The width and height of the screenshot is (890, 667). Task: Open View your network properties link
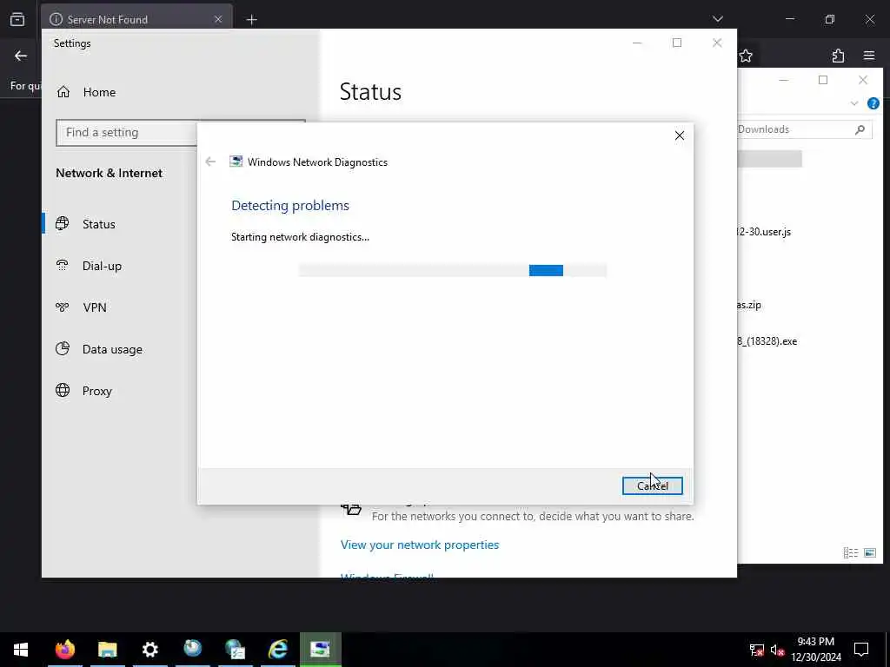[420, 545]
